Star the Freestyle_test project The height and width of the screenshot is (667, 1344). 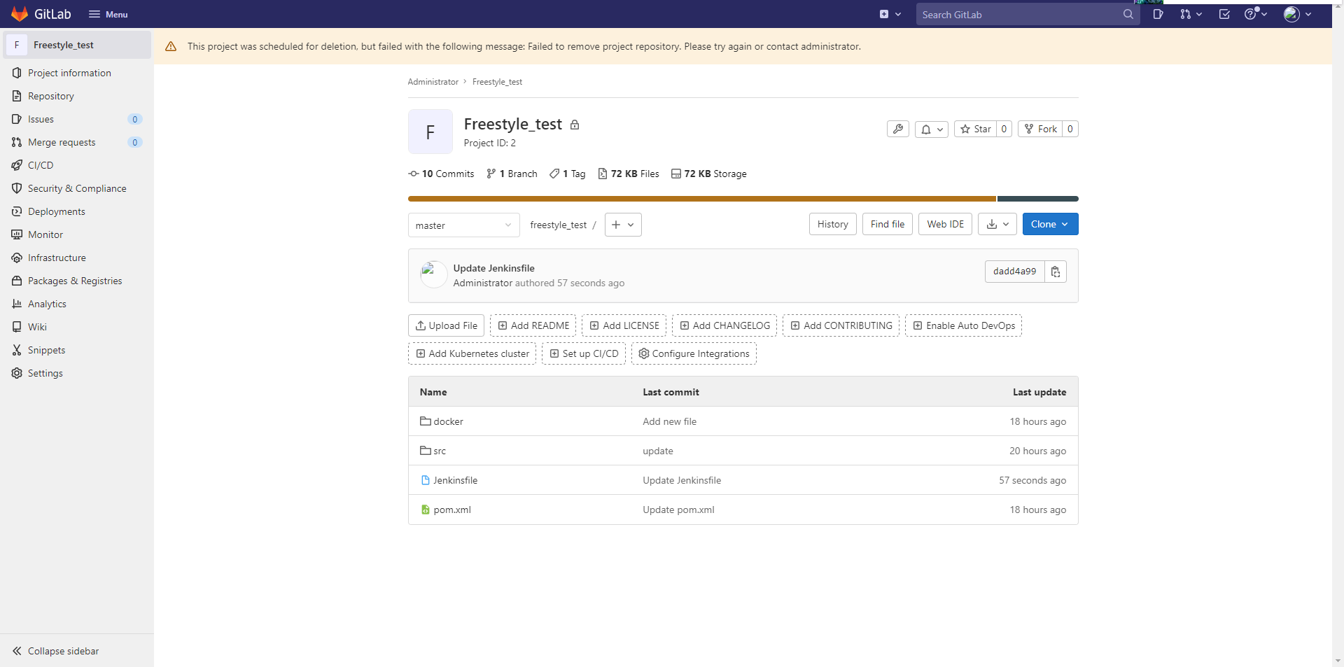(x=976, y=129)
